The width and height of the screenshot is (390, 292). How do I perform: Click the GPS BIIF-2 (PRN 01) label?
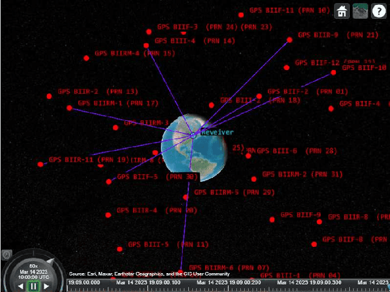coord(307,92)
